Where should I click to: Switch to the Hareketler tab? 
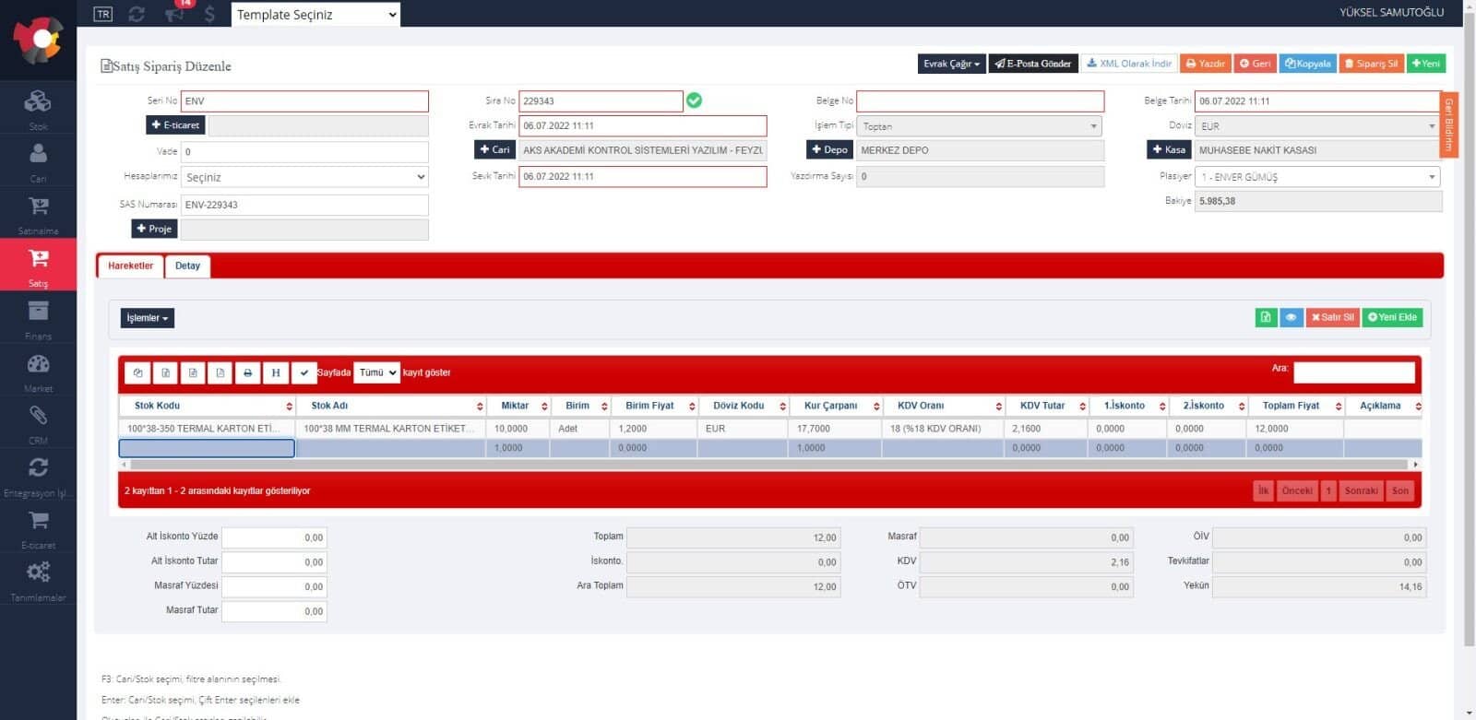[130, 266]
